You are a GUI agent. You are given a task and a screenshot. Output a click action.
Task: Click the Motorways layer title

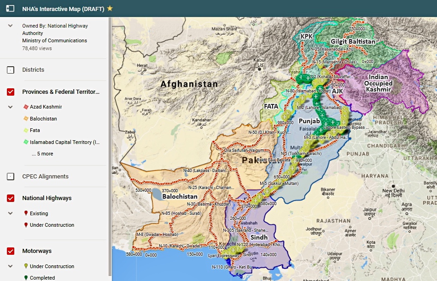point(37,251)
